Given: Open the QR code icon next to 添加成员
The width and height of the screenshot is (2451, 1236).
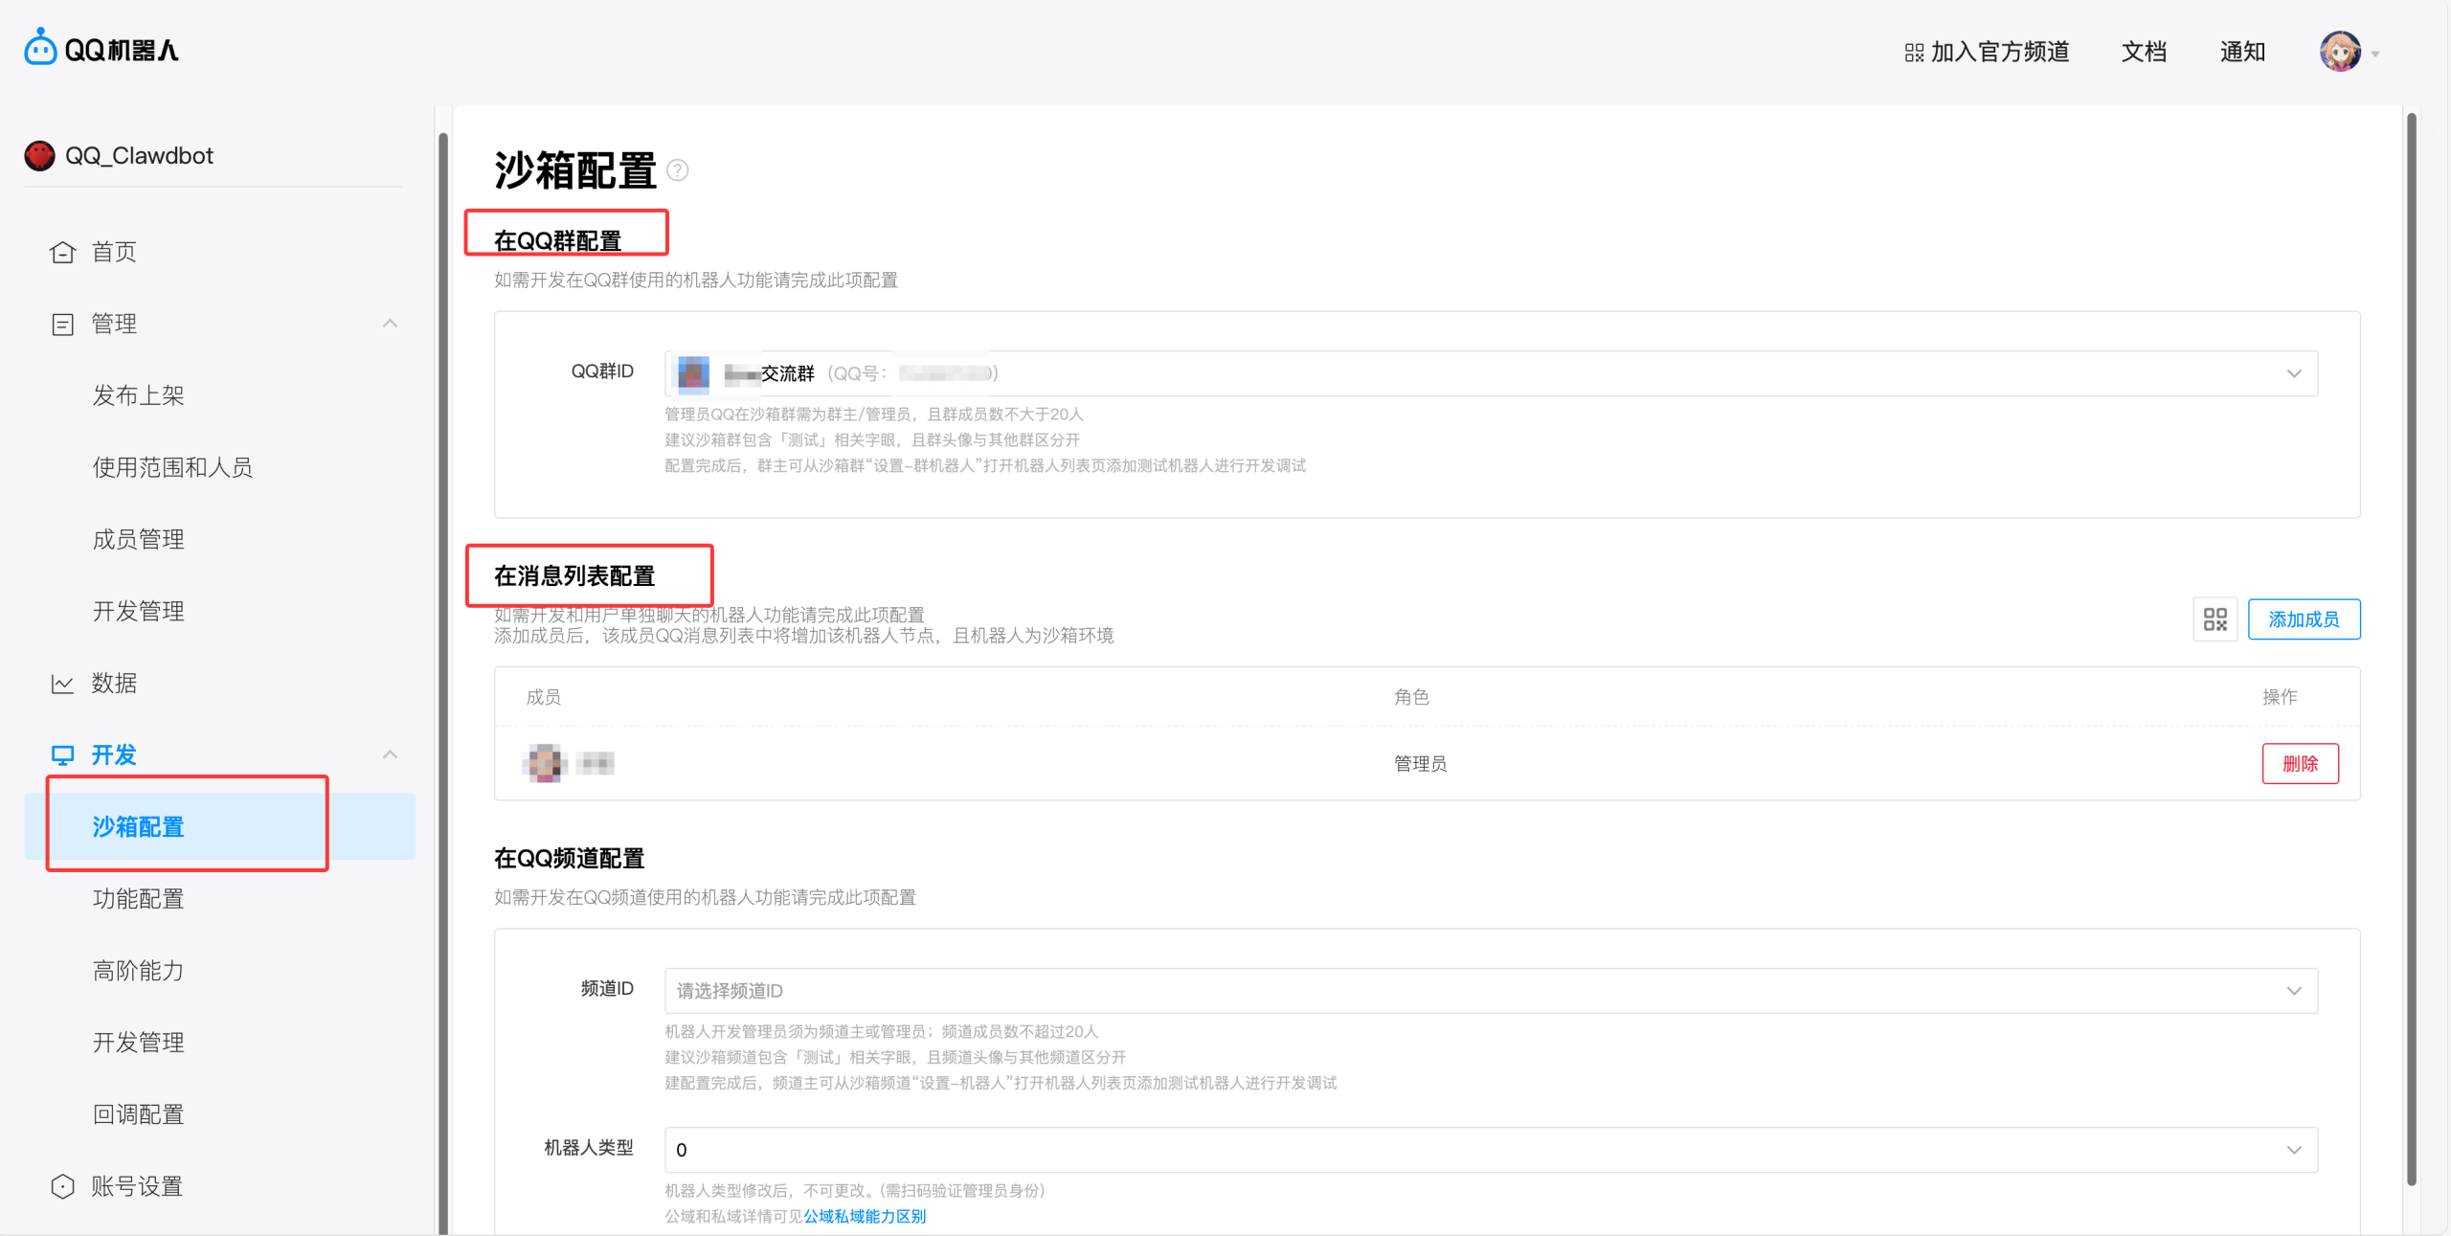Looking at the screenshot, I should point(2215,619).
